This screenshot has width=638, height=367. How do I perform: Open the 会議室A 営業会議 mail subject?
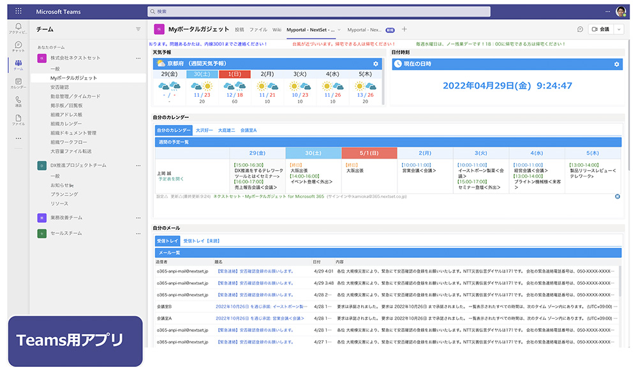(x=260, y=318)
